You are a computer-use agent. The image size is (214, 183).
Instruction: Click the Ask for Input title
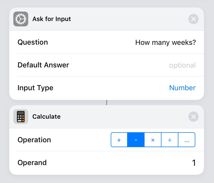pos(52,19)
